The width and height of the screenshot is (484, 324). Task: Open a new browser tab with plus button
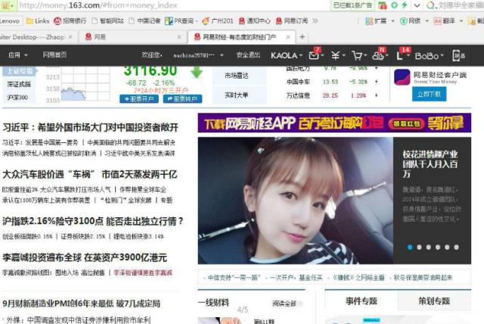point(302,37)
